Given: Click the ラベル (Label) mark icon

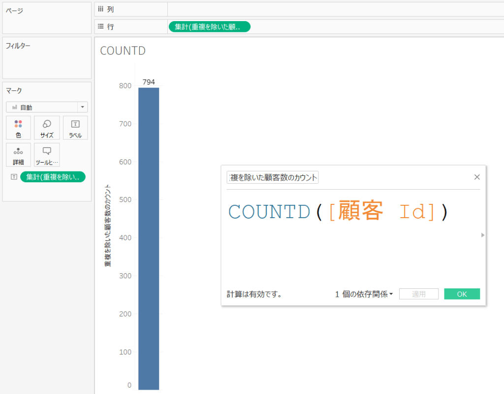Looking at the screenshot, I should (75, 128).
